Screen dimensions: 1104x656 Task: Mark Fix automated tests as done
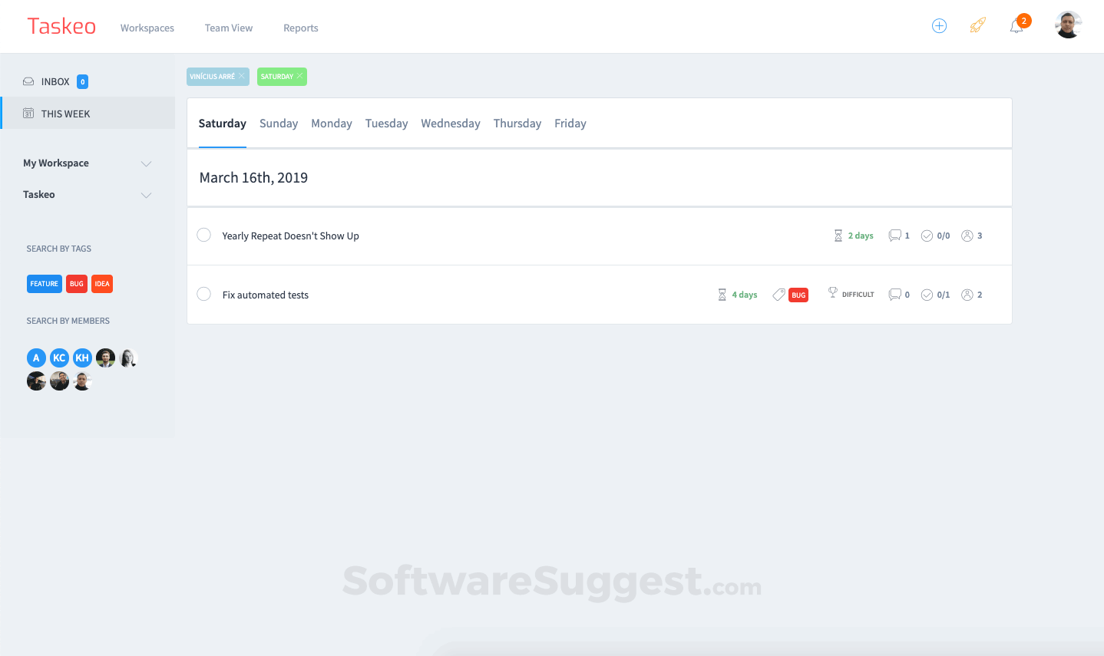pos(203,293)
